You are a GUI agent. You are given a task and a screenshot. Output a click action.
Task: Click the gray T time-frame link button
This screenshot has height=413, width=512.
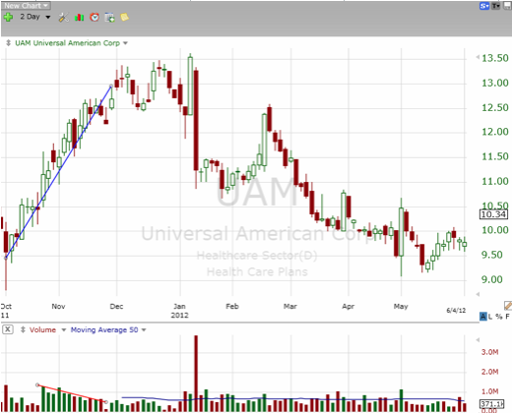[495, 6]
